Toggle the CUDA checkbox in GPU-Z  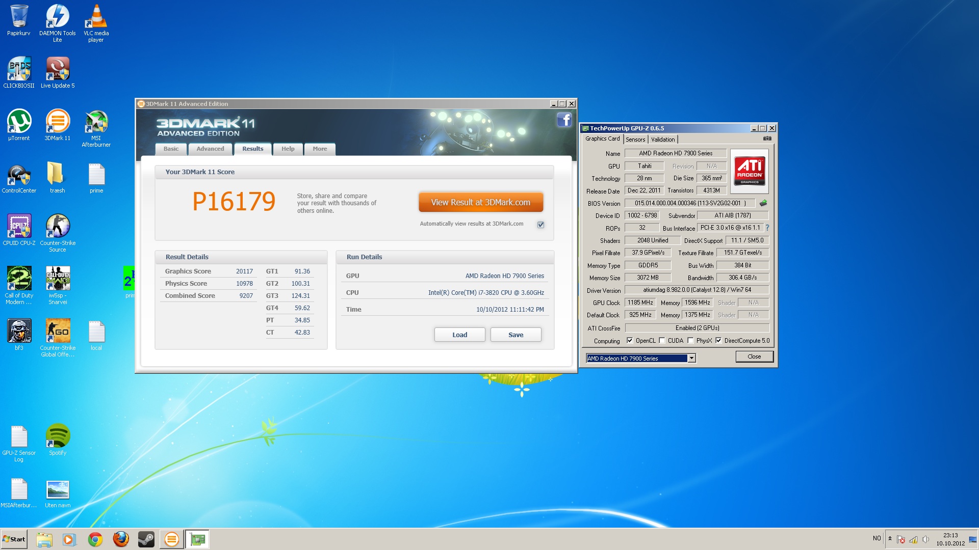pyautogui.click(x=662, y=341)
